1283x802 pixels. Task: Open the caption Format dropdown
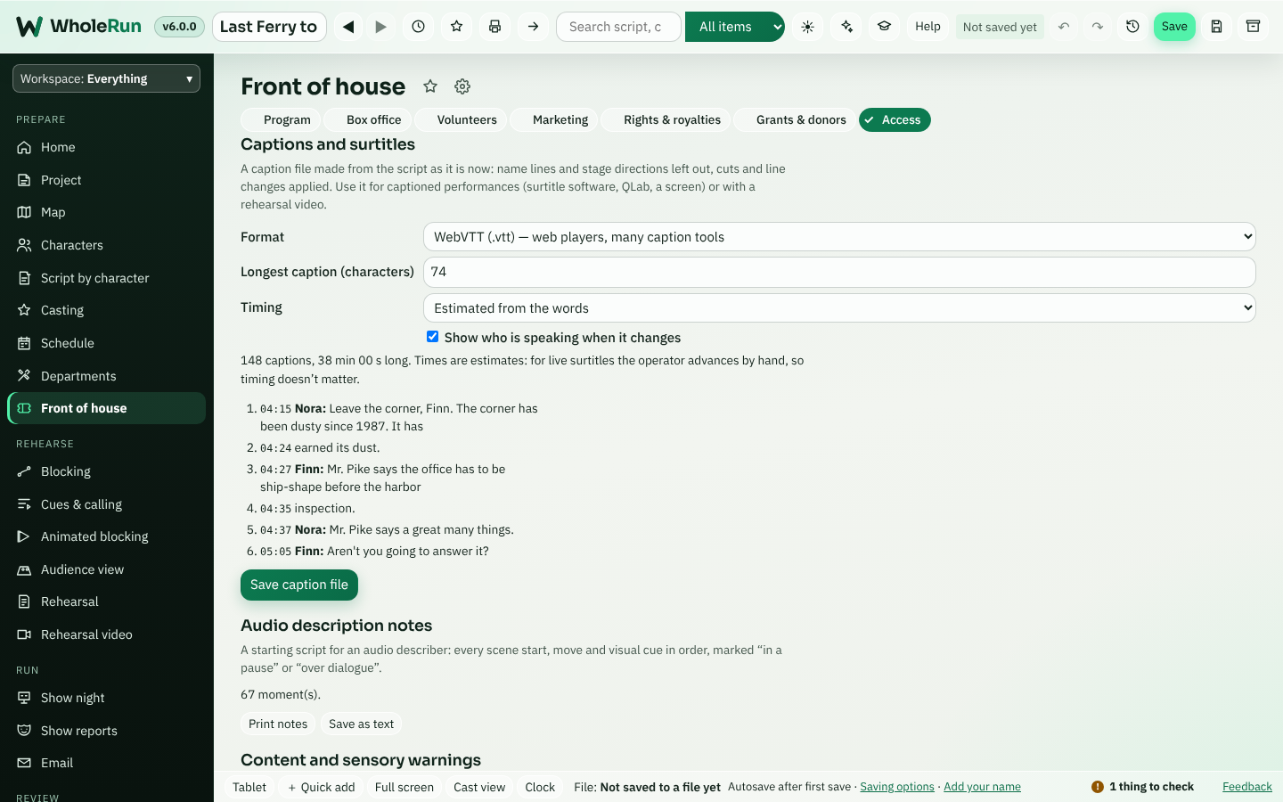point(839,237)
